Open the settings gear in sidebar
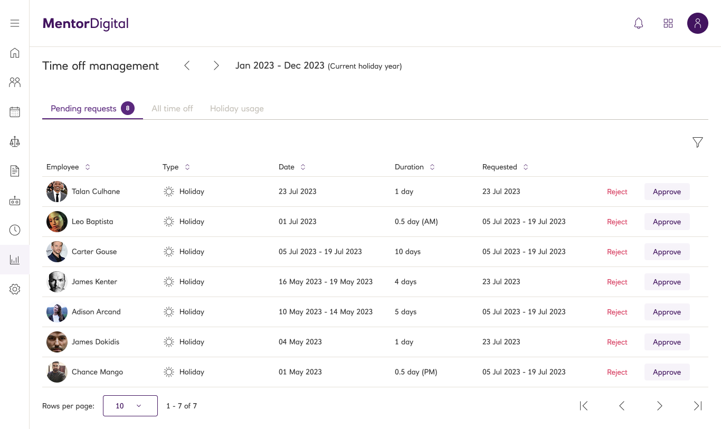721x429 pixels. [15, 289]
